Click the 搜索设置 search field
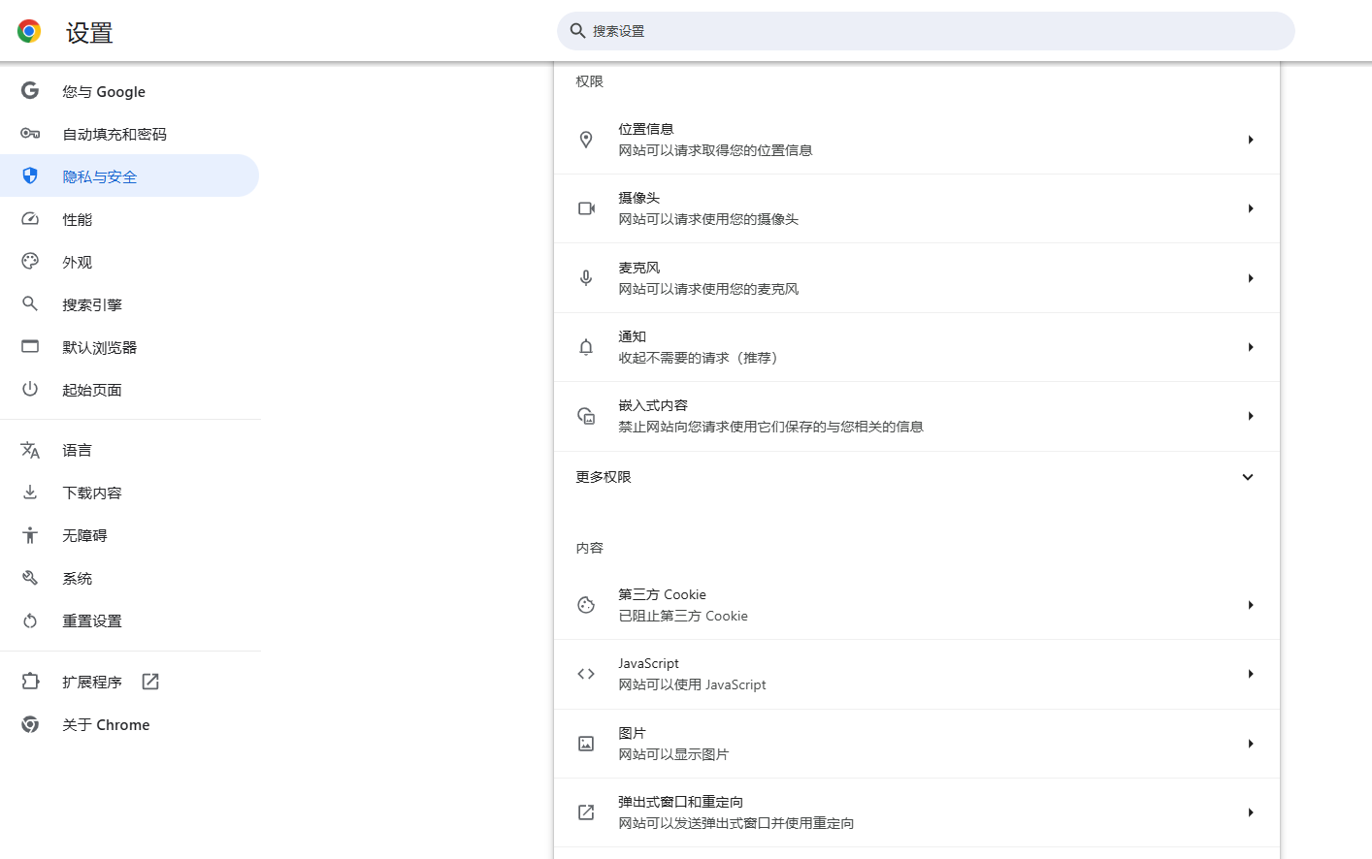This screenshot has height=859, width=1372. (926, 31)
